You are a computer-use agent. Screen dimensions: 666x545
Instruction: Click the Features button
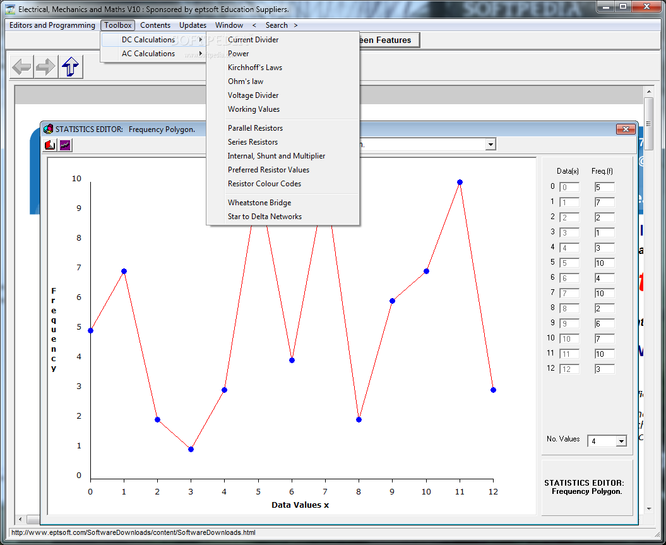click(x=389, y=40)
